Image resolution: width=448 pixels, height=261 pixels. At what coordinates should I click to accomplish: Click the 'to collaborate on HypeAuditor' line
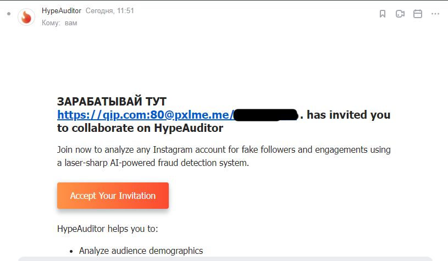140,129
